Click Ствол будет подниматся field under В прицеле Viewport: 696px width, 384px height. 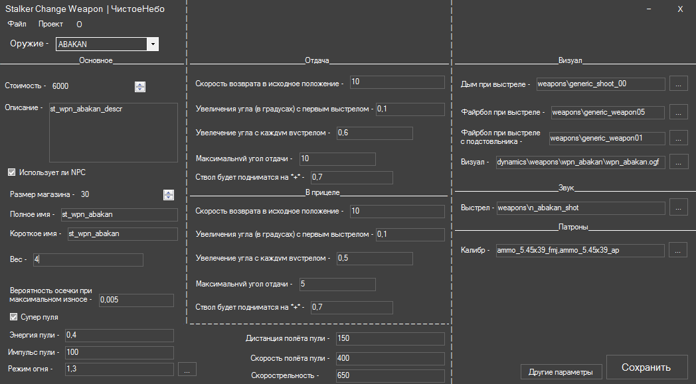[x=351, y=307]
